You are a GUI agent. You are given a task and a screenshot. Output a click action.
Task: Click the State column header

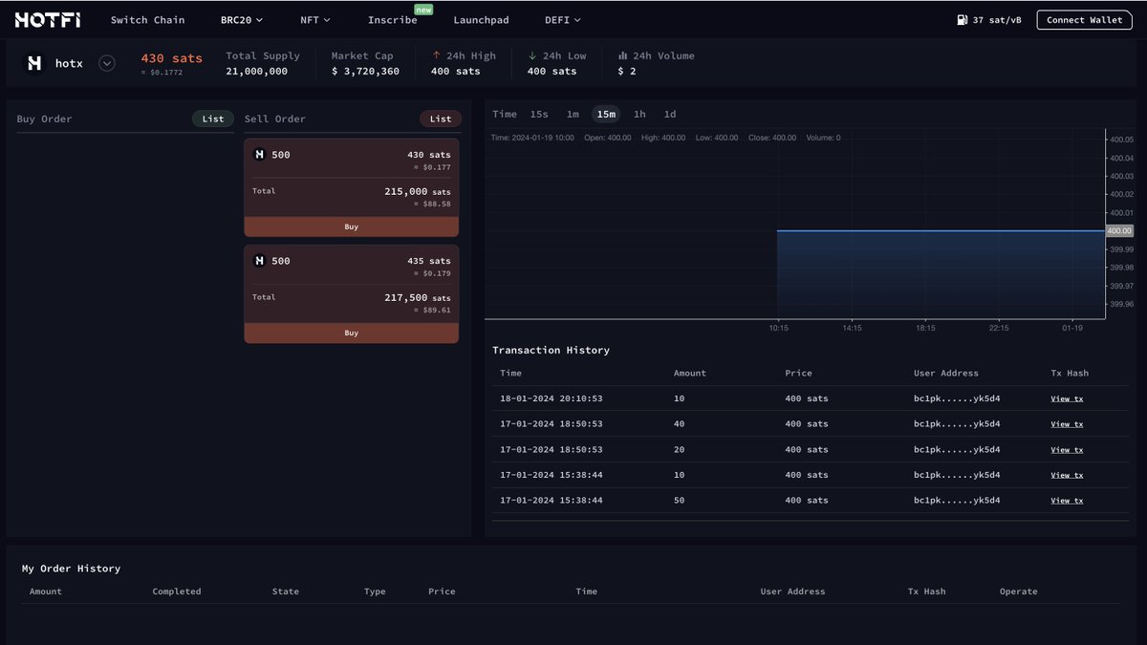[x=286, y=591]
